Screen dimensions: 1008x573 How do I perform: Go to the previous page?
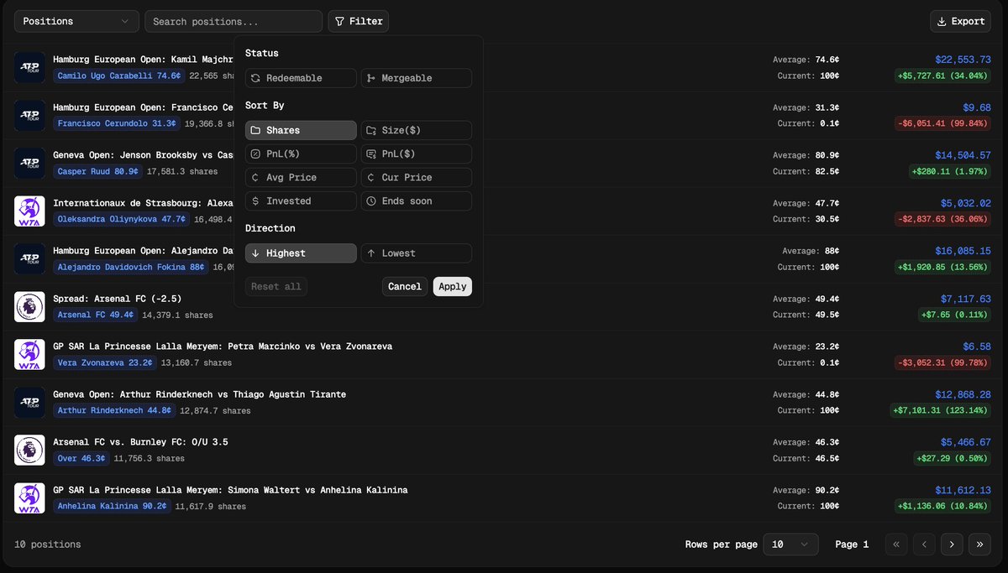tap(924, 544)
